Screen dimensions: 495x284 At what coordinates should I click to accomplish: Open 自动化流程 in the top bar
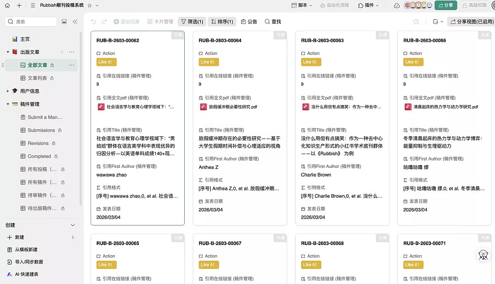pyautogui.click(x=334, y=5)
